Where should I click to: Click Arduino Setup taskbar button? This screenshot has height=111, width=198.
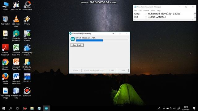click(x=46, y=108)
